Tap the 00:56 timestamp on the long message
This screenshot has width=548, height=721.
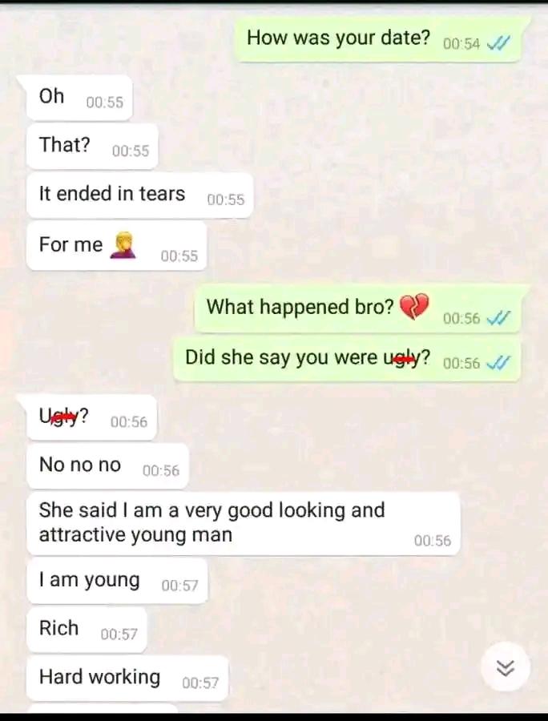(x=433, y=541)
